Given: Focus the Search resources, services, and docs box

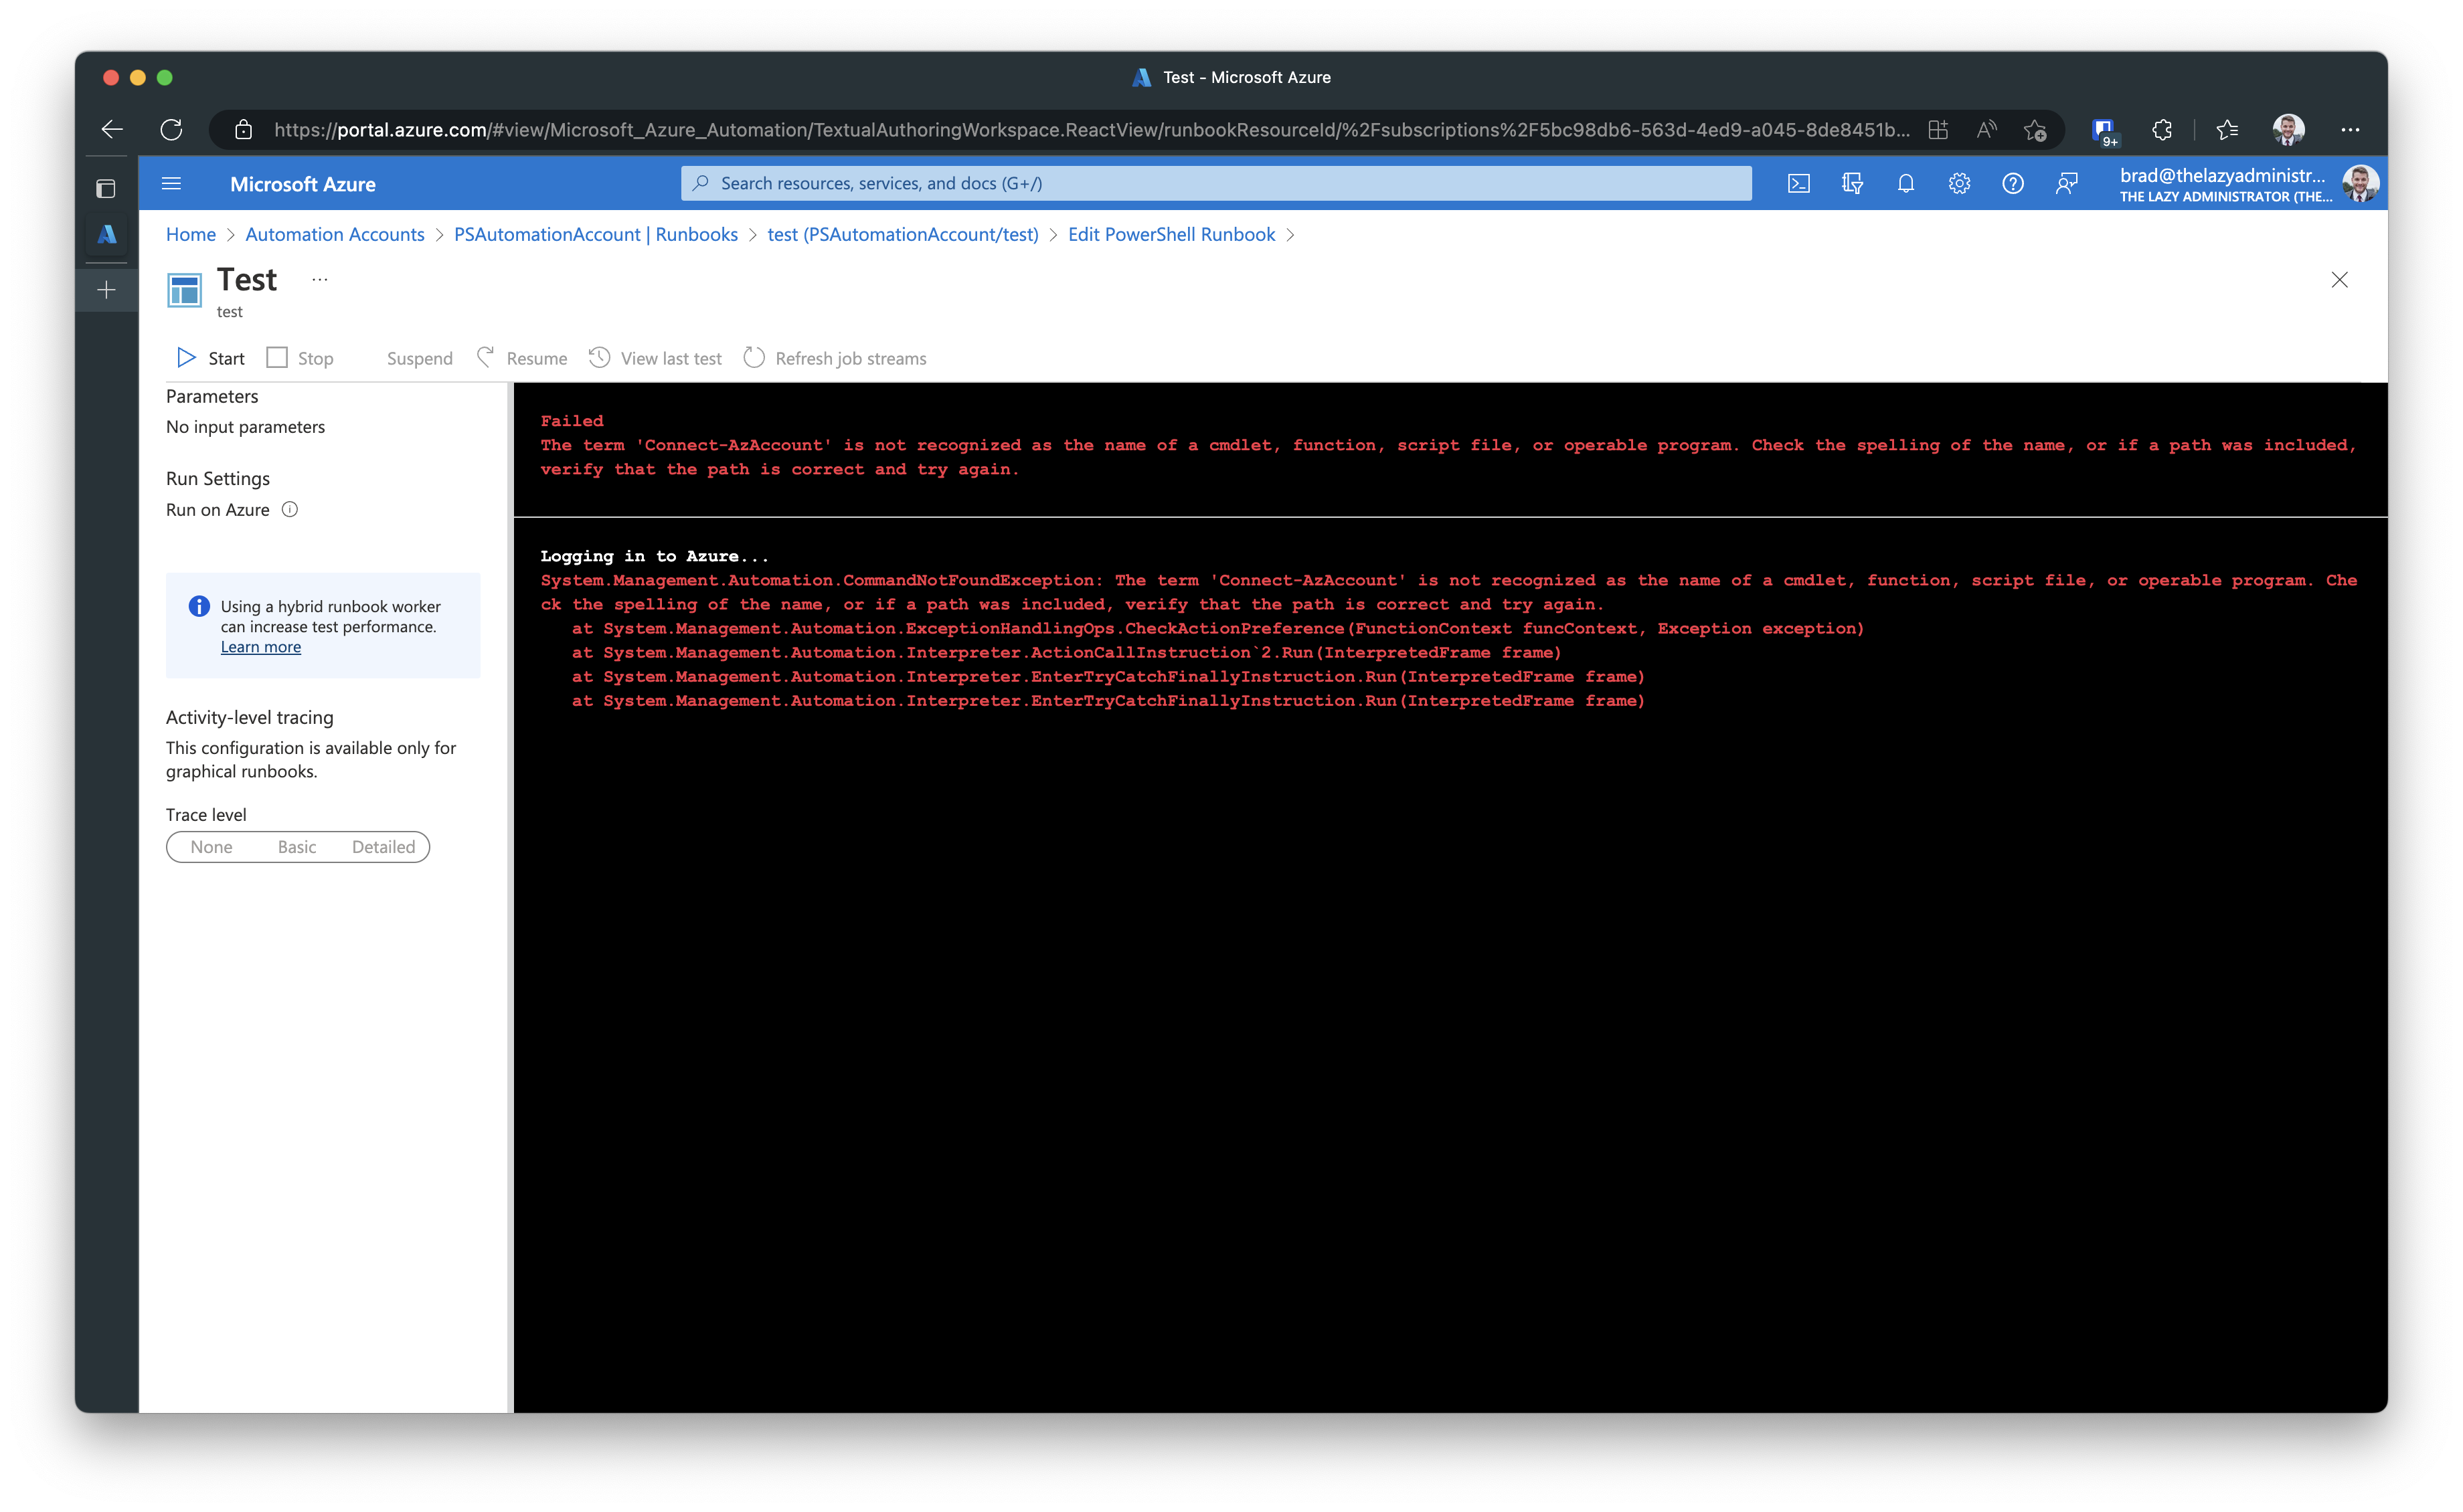Looking at the screenshot, I should [x=1215, y=183].
